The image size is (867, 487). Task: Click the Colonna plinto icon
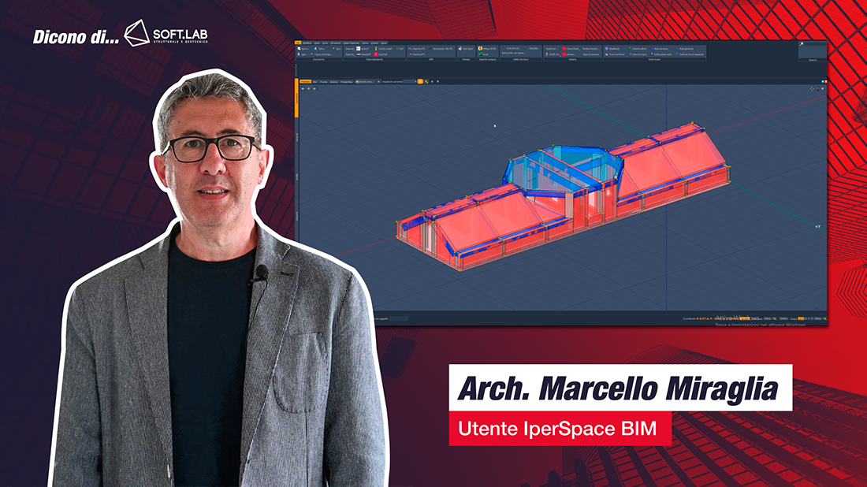630,48
